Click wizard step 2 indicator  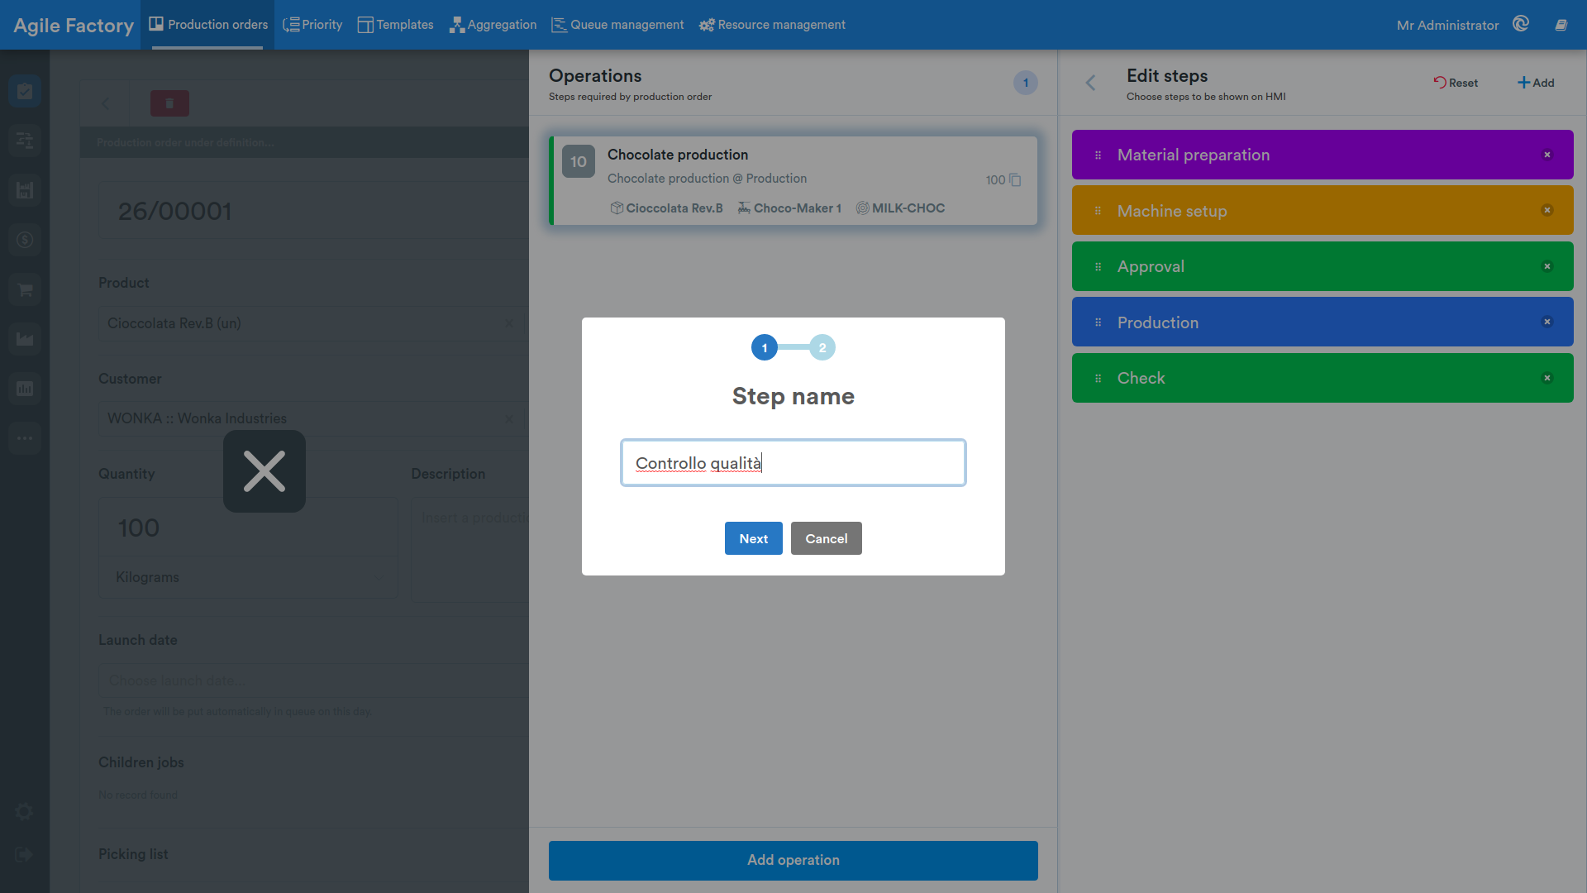coord(822,347)
